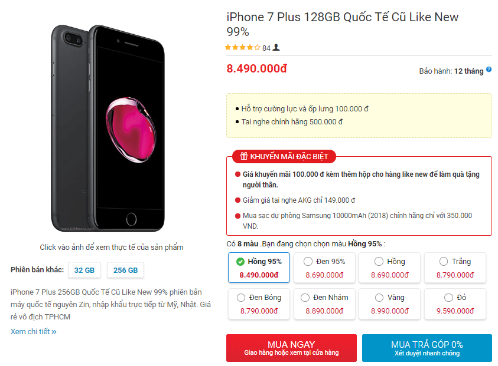Click the iPhone 7 Plus product image
This screenshot has width=498, height=366.
point(108,128)
